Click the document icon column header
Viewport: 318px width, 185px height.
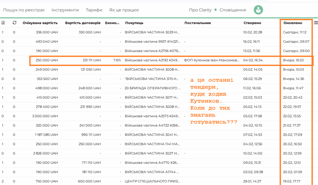(x=3, y=23)
